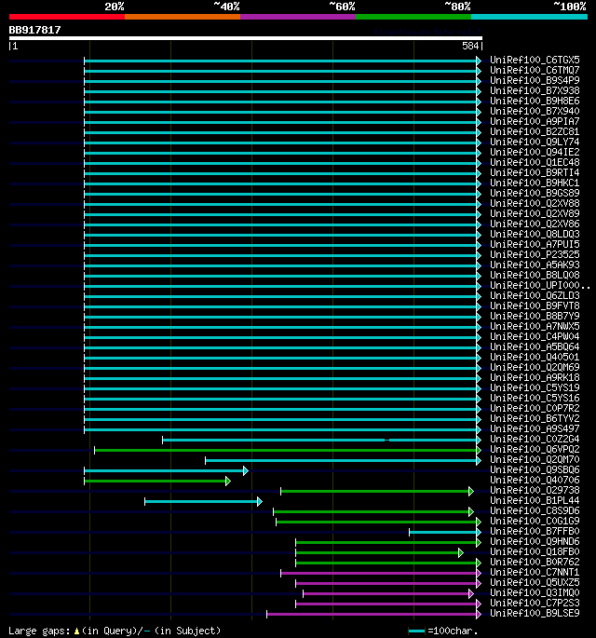This screenshot has height=638, width=596.
Task: Select hit UniRef100_Q1EC48
Action: (535, 162)
